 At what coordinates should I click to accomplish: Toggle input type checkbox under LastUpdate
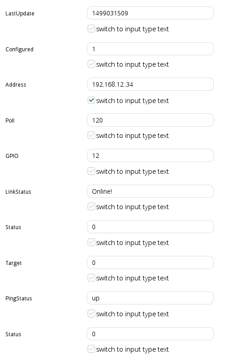click(x=91, y=29)
